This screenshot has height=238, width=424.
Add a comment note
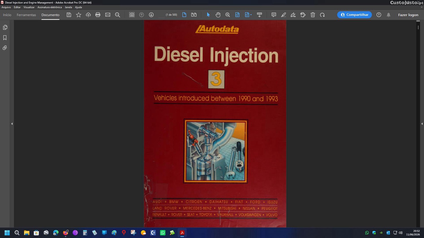point(274,15)
